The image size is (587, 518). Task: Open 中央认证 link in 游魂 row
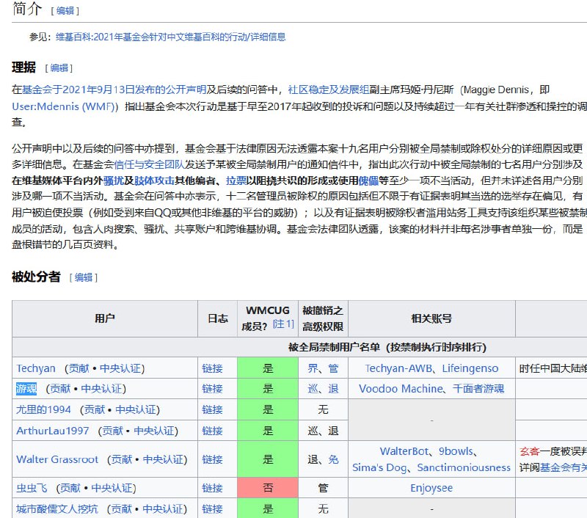101,389
